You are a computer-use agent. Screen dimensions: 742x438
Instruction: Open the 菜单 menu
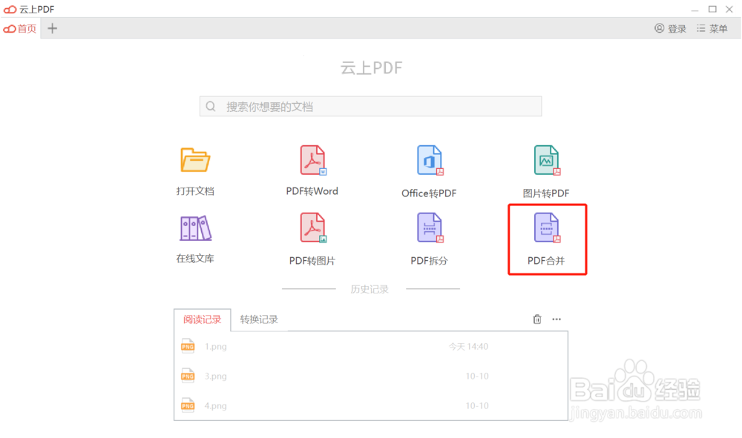pos(712,29)
